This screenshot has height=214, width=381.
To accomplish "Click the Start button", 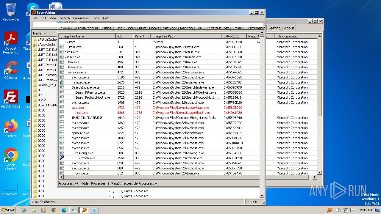I will (x=8, y=210).
